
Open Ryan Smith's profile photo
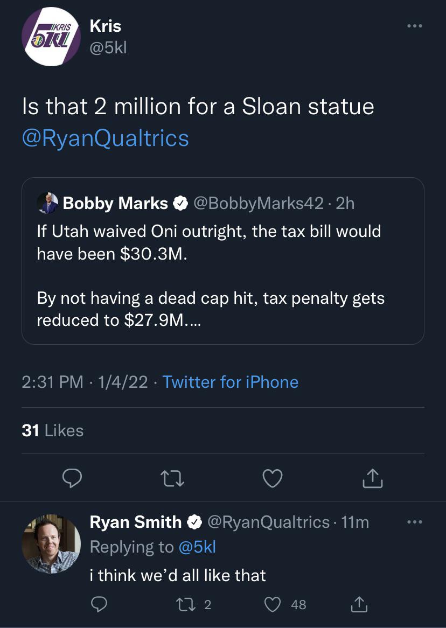click(x=51, y=545)
